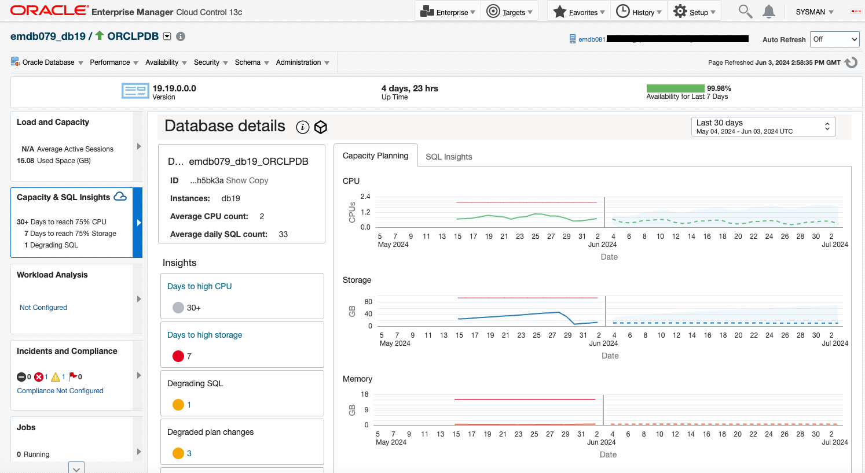Open the Auto Refresh dropdown
The height and width of the screenshot is (473, 865).
834,39
